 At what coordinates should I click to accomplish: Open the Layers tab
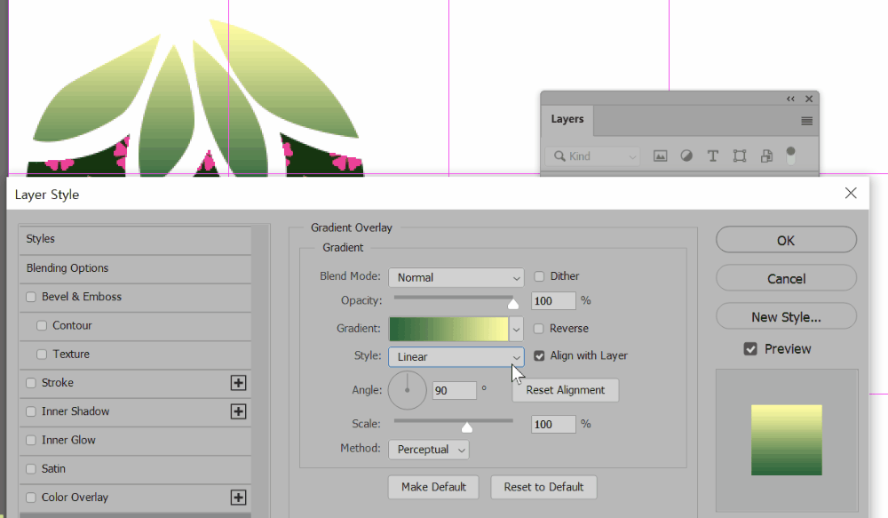[x=567, y=119]
